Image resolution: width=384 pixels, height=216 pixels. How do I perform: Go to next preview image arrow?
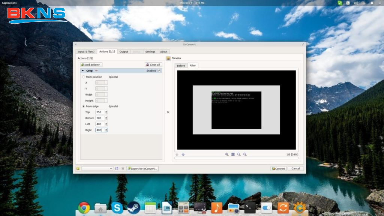183,154
